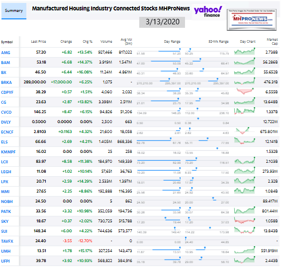
Task: Open the UMH ticker symbol link
Action: coord(6,251)
